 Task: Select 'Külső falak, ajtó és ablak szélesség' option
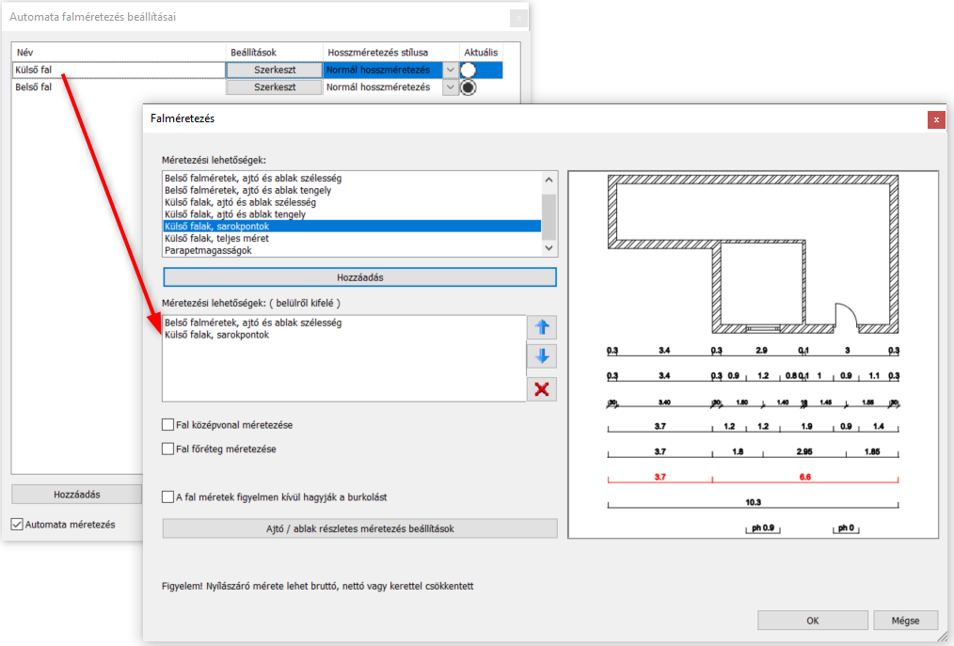coord(352,202)
